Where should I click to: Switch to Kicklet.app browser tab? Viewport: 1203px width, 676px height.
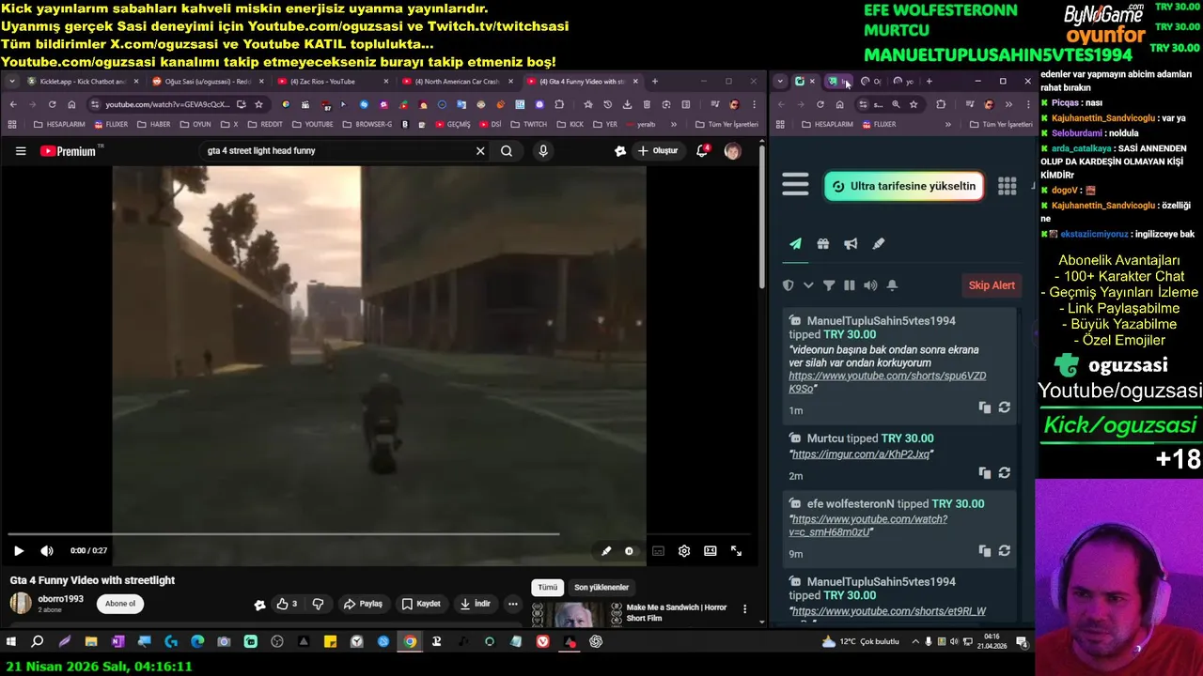click(x=83, y=82)
